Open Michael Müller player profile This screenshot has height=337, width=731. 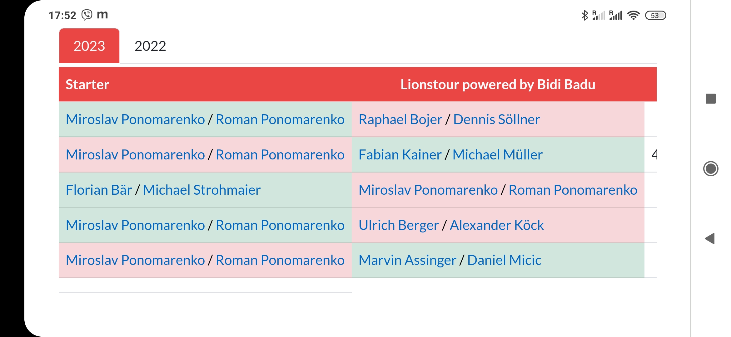point(498,155)
